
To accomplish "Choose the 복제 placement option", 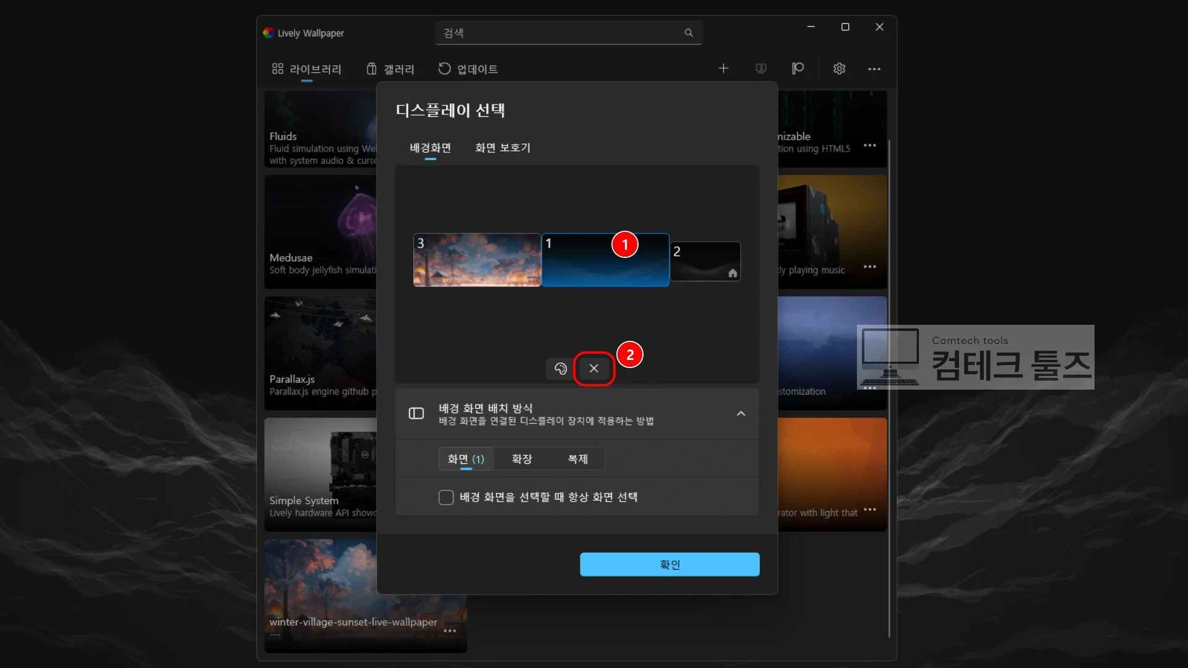I will (x=577, y=459).
